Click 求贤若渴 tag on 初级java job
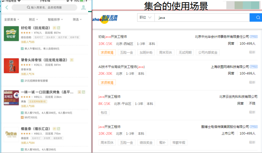Image resolution: width=262 pixels, height=153 pixels. [x=107, y=53]
